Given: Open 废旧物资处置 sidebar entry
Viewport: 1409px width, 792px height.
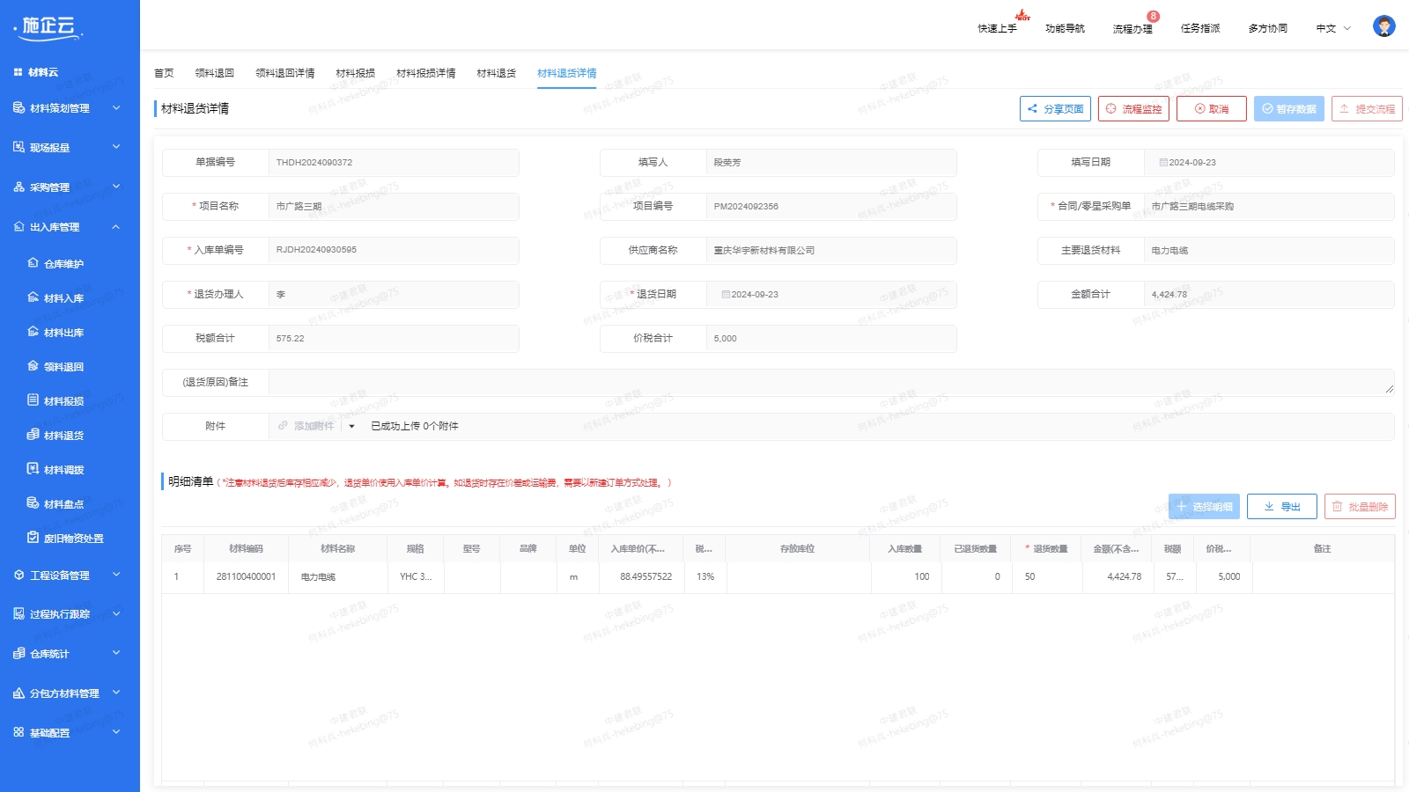Looking at the screenshot, I should coord(73,539).
